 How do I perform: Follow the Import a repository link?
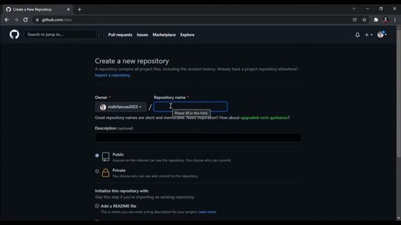[x=113, y=75]
